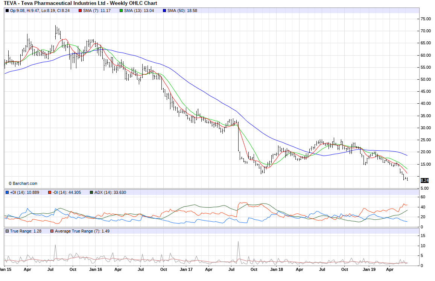
Task: Click the 5.00 price axis label
Action: tap(425, 188)
